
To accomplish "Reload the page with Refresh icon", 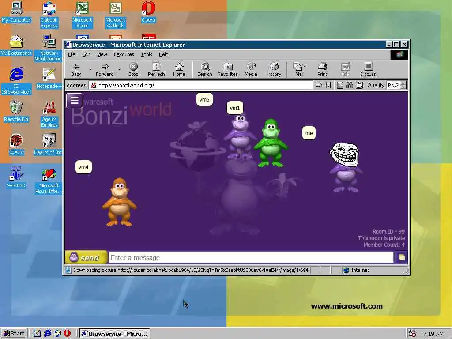I will [156, 69].
